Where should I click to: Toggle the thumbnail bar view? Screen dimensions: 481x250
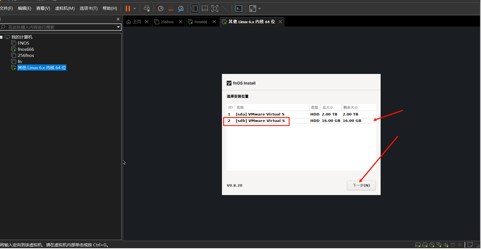[205, 9]
